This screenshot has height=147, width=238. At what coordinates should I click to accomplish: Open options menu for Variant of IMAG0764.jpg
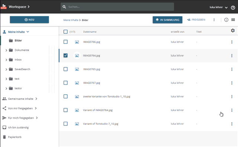pyautogui.click(x=232, y=110)
